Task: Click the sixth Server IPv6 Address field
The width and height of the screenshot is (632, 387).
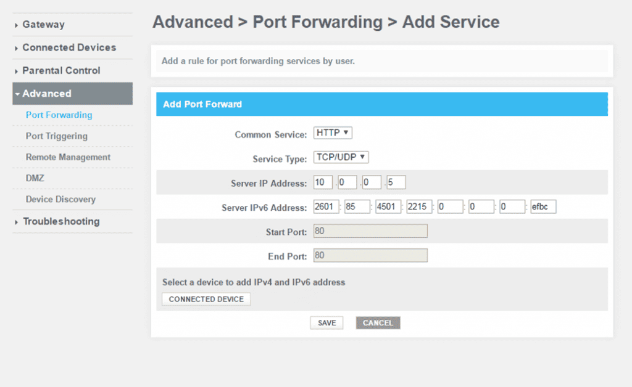Action: pyautogui.click(x=481, y=207)
